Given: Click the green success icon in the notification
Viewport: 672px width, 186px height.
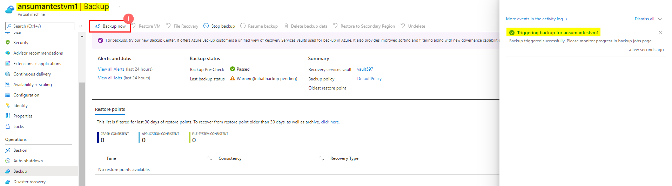Looking at the screenshot, I should point(512,33).
